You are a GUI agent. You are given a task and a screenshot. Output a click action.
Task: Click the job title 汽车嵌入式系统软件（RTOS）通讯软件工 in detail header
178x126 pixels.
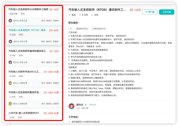tap(97, 10)
